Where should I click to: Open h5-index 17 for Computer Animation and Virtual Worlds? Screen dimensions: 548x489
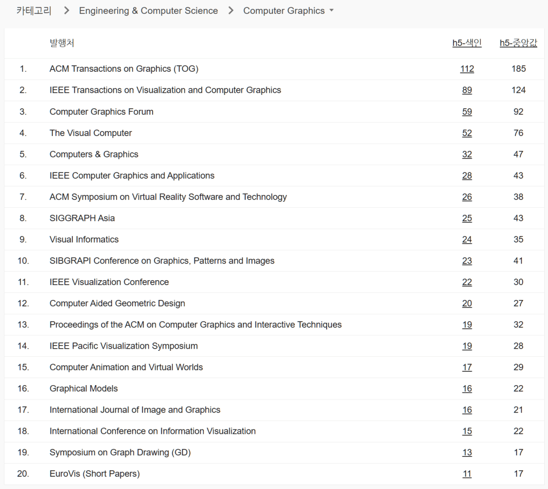(x=467, y=367)
